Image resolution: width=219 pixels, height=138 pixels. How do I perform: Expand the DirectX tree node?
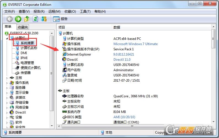7,113
